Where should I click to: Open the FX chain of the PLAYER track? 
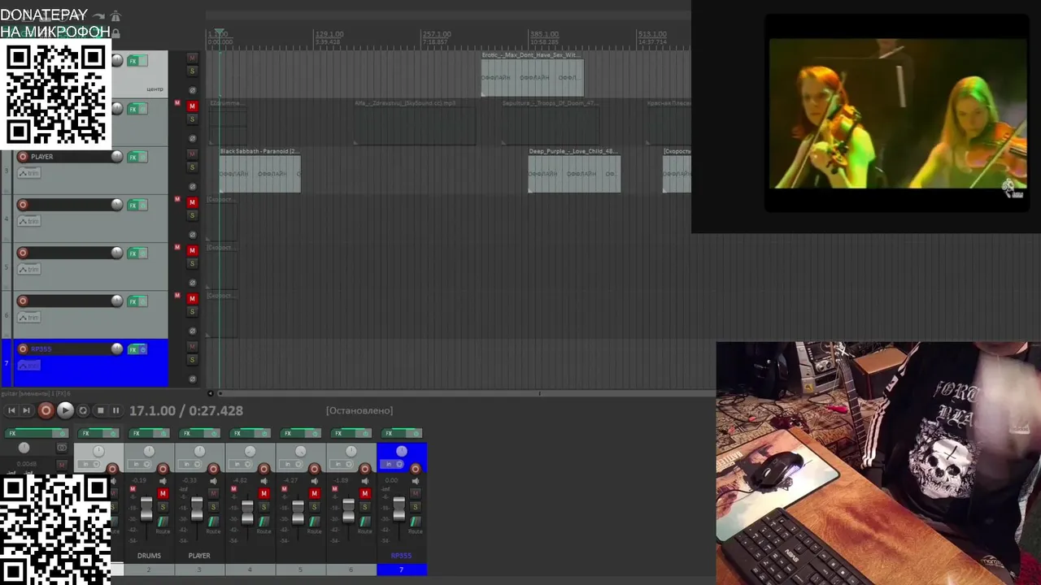133,157
